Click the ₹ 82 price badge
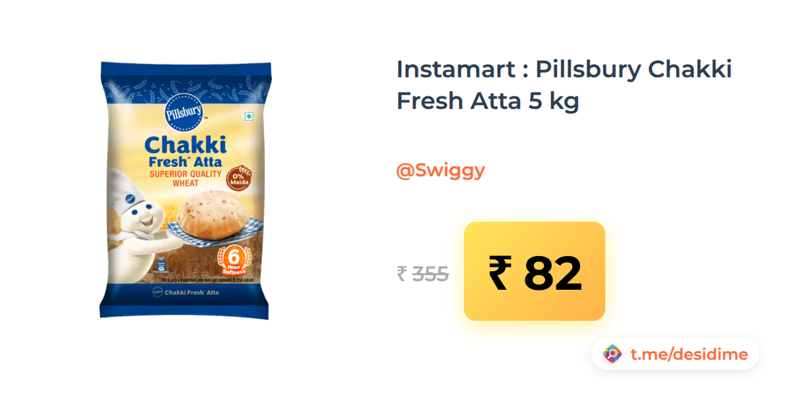This screenshot has height=396, width=792. [x=535, y=271]
